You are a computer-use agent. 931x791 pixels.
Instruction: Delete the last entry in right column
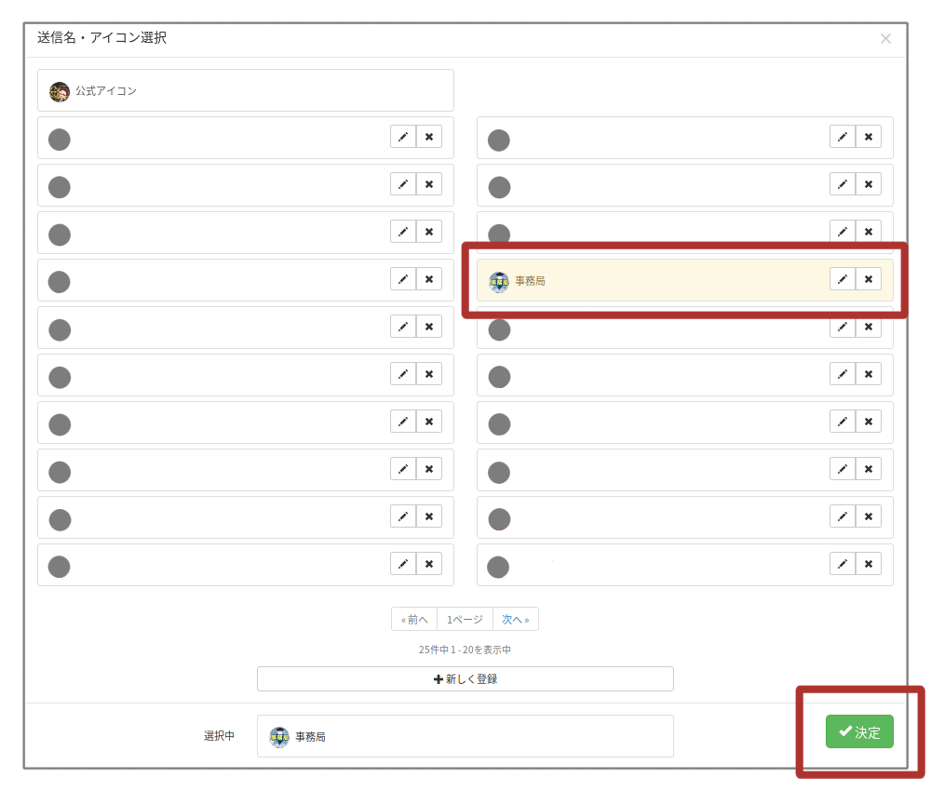pos(869,564)
